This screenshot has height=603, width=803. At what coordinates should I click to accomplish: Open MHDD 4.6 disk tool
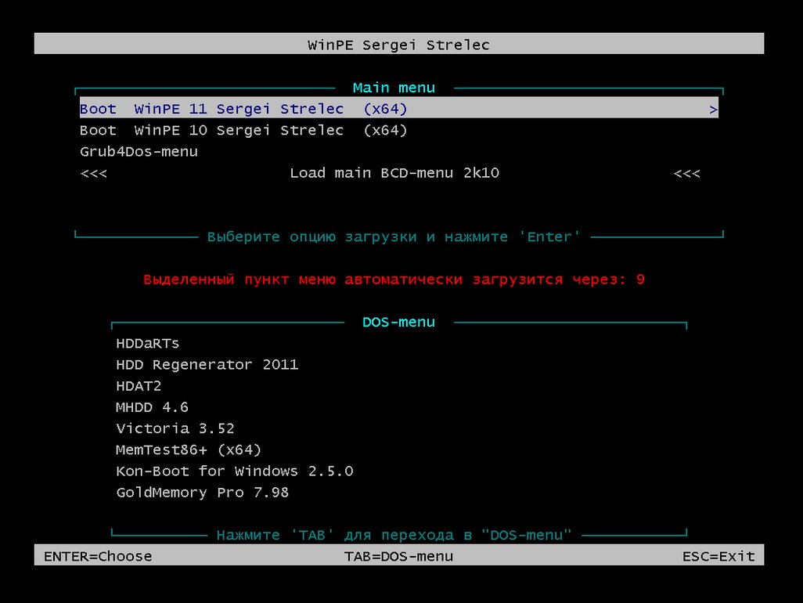[x=152, y=407]
